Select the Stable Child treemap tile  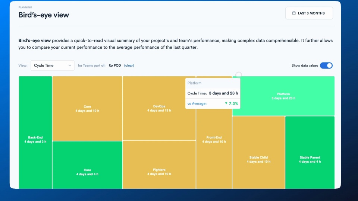pyautogui.click(x=258, y=153)
